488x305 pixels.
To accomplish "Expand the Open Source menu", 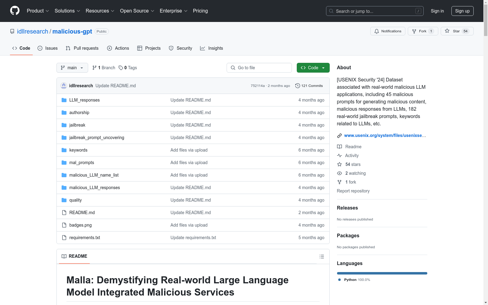I will click(x=137, y=11).
